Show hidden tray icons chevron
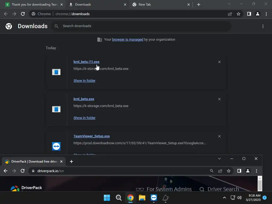The image size is (272, 204). [x=224, y=198]
